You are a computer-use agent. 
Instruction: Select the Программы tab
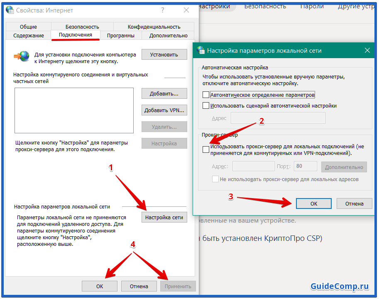121,36
